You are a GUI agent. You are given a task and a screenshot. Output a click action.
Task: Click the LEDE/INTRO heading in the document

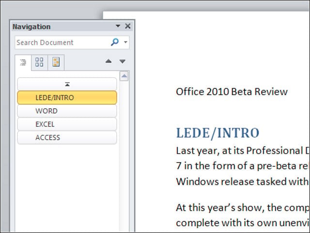pos(217,133)
